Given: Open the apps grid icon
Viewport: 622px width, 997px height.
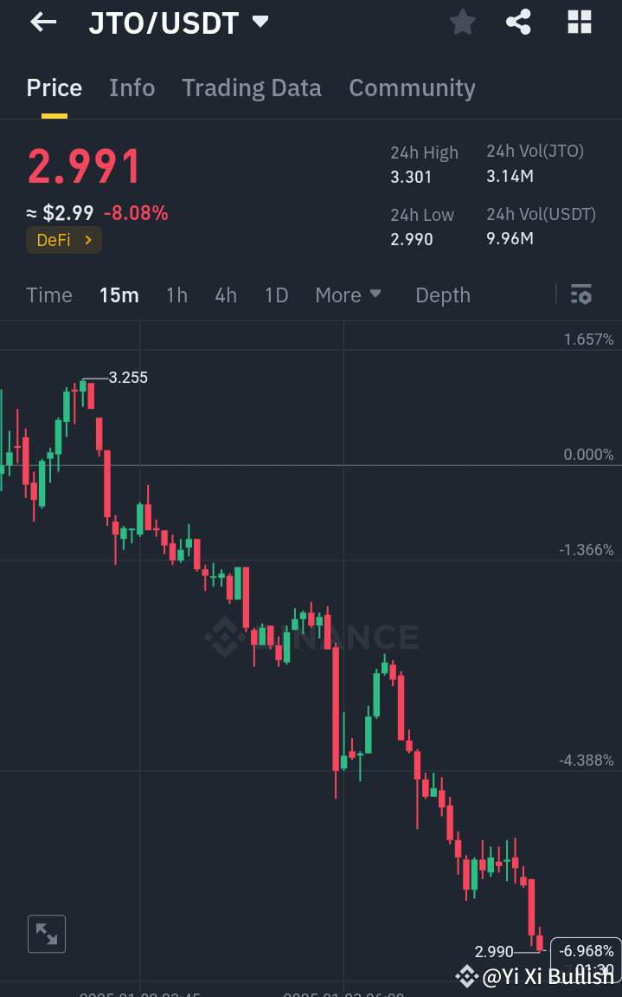Looking at the screenshot, I should pyautogui.click(x=578, y=22).
